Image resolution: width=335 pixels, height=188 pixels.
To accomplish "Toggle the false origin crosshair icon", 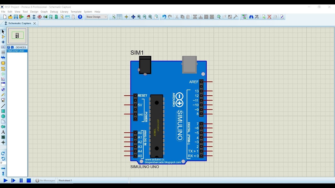I will coord(126,17).
